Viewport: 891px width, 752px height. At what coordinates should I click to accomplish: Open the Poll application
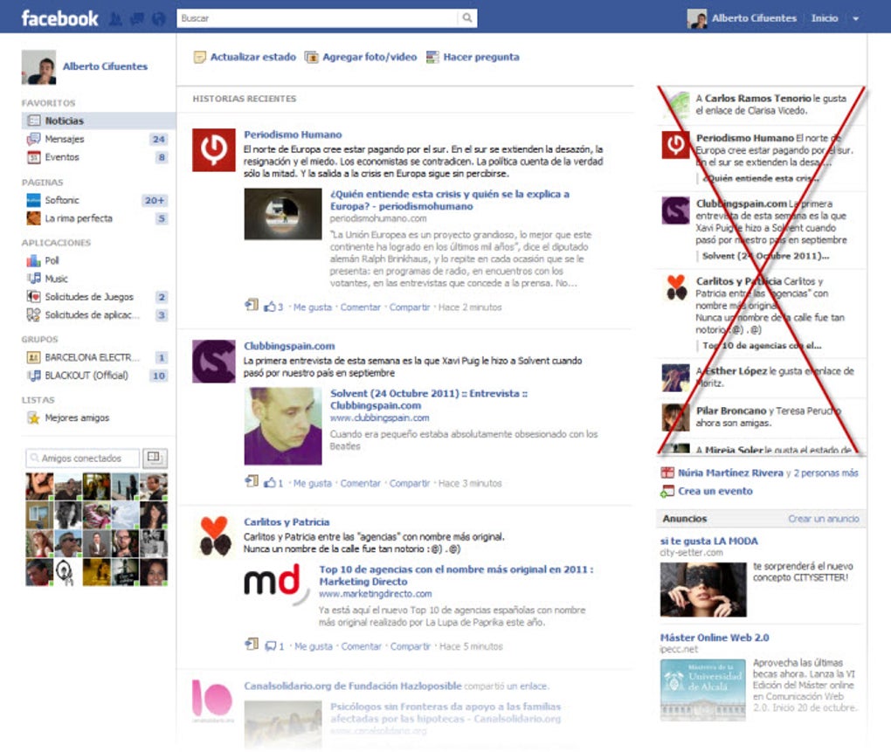click(x=52, y=260)
